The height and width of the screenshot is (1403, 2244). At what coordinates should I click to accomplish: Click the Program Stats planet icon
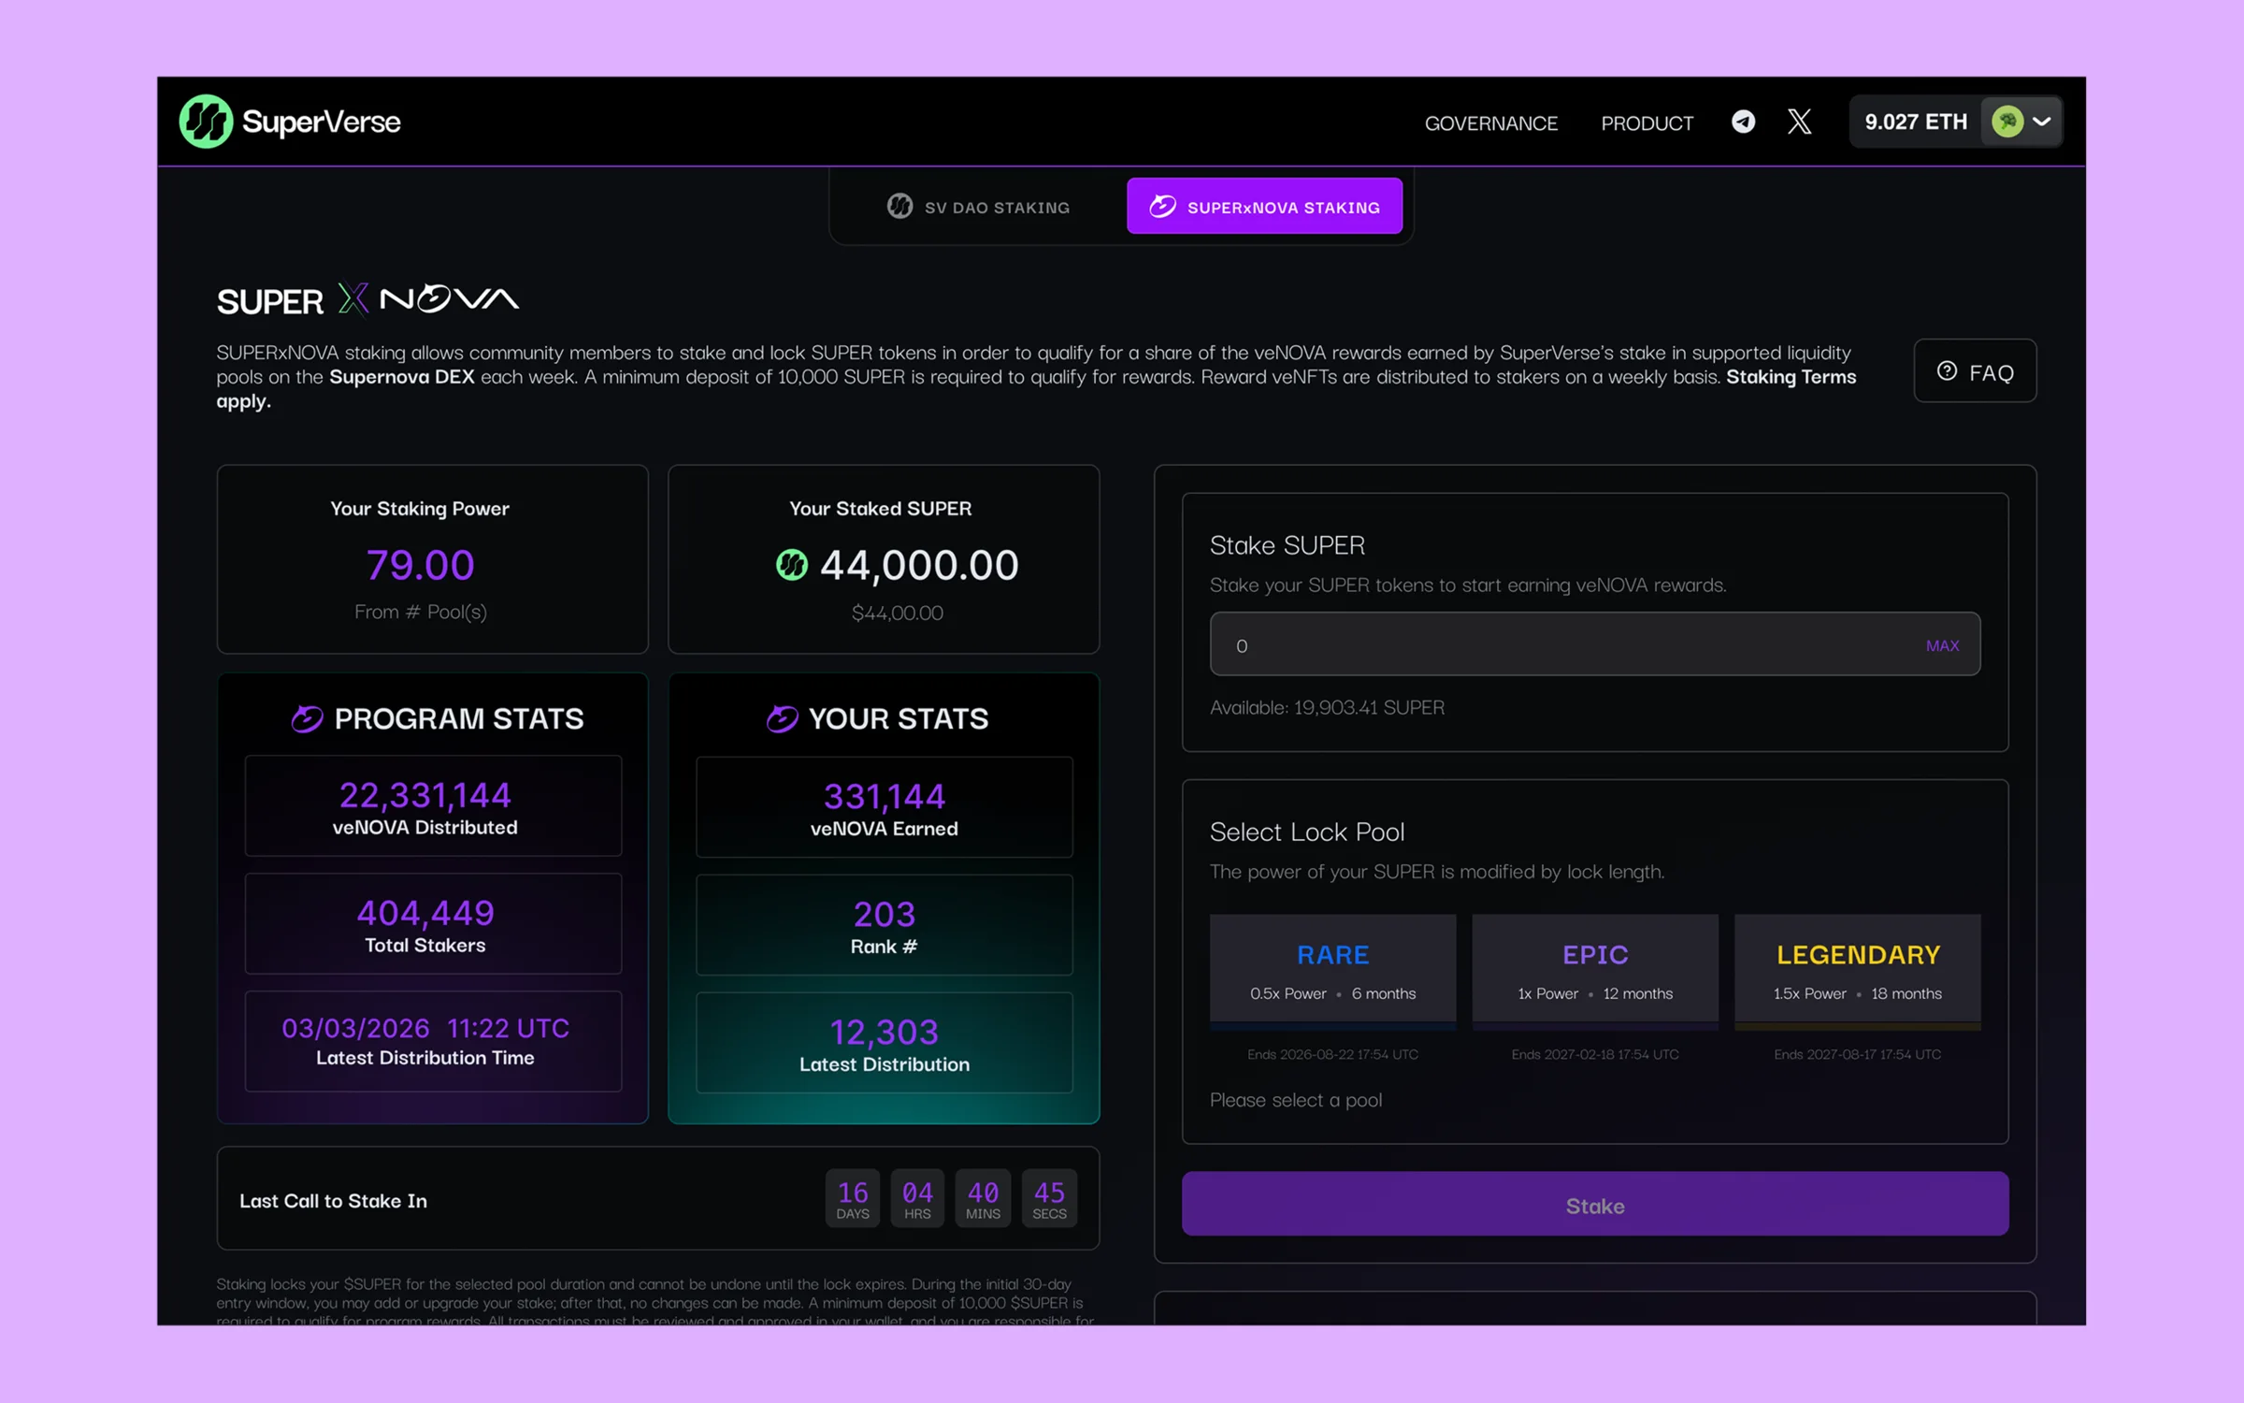coord(307,718)
